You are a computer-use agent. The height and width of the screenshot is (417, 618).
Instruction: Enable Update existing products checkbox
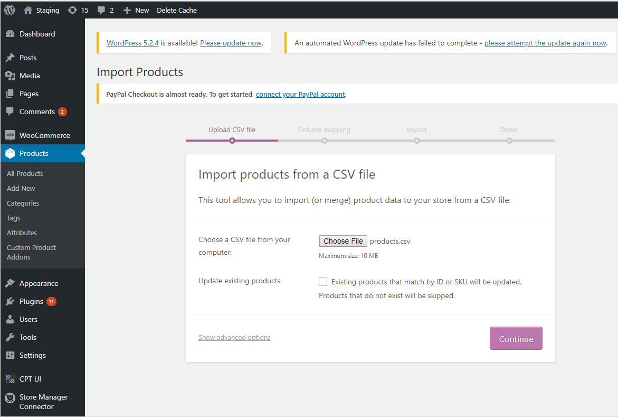point(323,282)
